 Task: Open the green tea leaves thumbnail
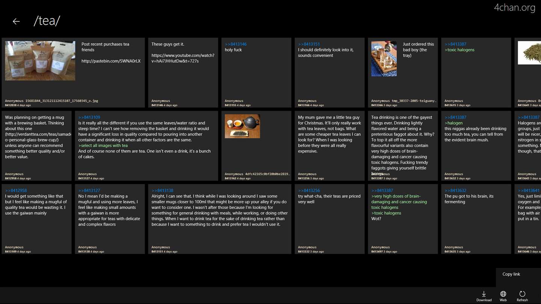529,53
